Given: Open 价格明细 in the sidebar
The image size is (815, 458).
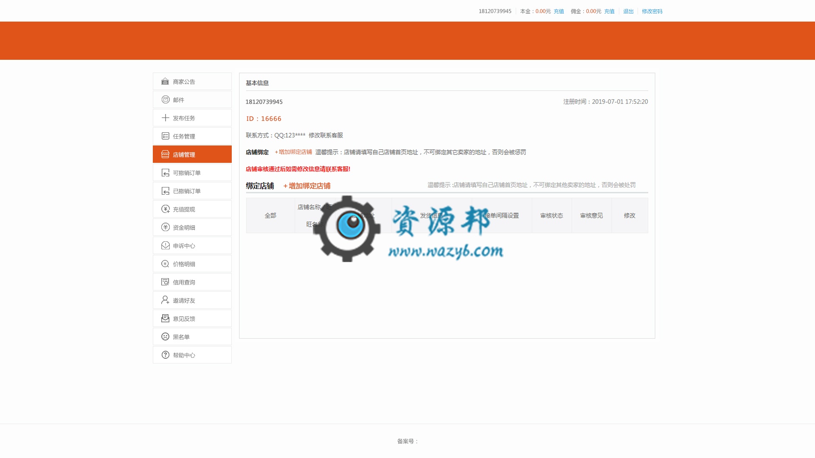Looking at the screenshot, I should [192, 264].
